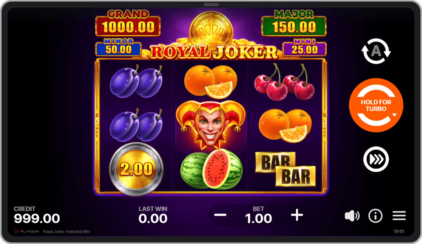The width and height of the screenshot is (422, 244).
Task: Click the Minor 50.00 jackpot label
Action: click(x=118, y=47)
